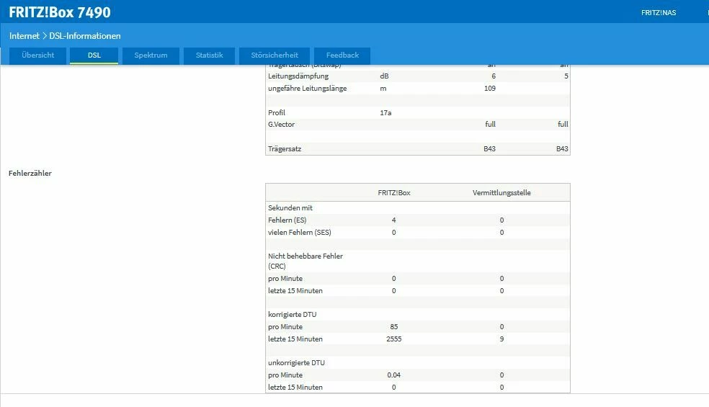Open the Statistik tab

click(x=210, y=55)
